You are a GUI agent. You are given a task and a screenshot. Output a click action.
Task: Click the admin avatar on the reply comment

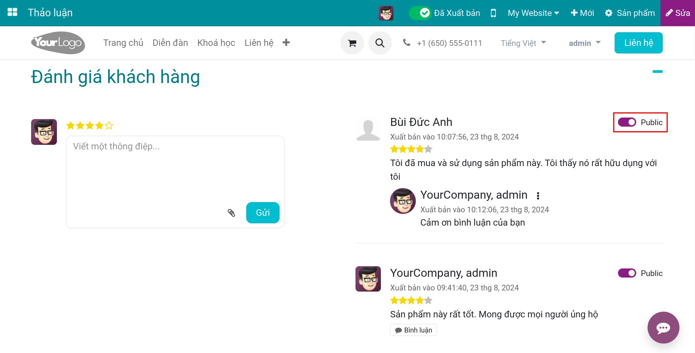403,201
